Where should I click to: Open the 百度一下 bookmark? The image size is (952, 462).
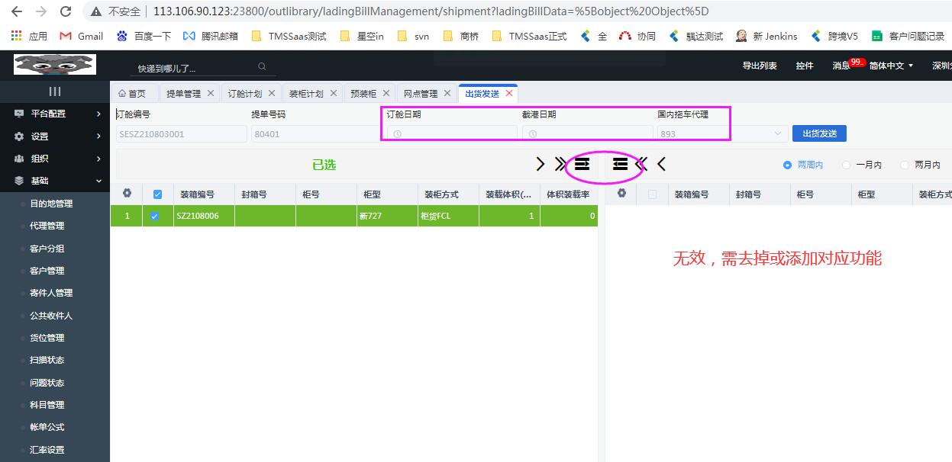click(x=144, y=36)
